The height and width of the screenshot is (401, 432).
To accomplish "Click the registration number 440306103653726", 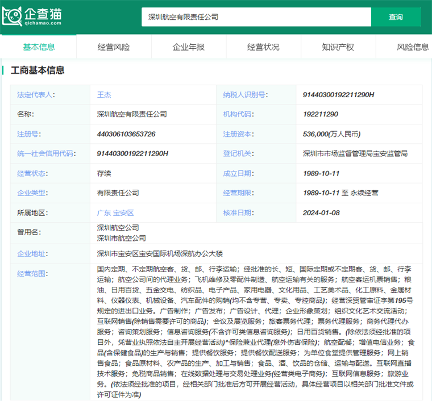I will pyautogui.click(x=126, y=134).
